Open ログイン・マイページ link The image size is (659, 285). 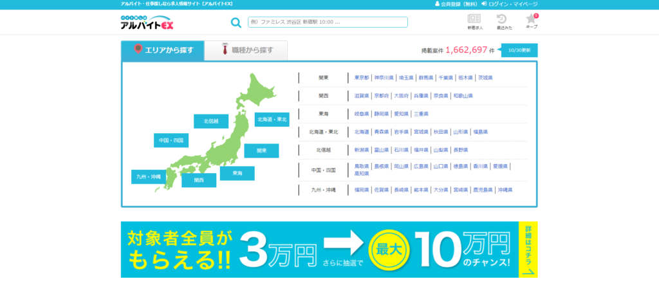510,4
